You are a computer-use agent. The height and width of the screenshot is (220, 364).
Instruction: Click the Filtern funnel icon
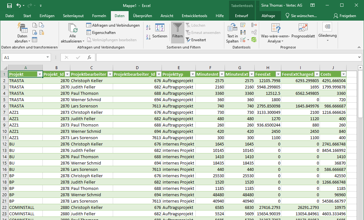click(x=177, y=29)
